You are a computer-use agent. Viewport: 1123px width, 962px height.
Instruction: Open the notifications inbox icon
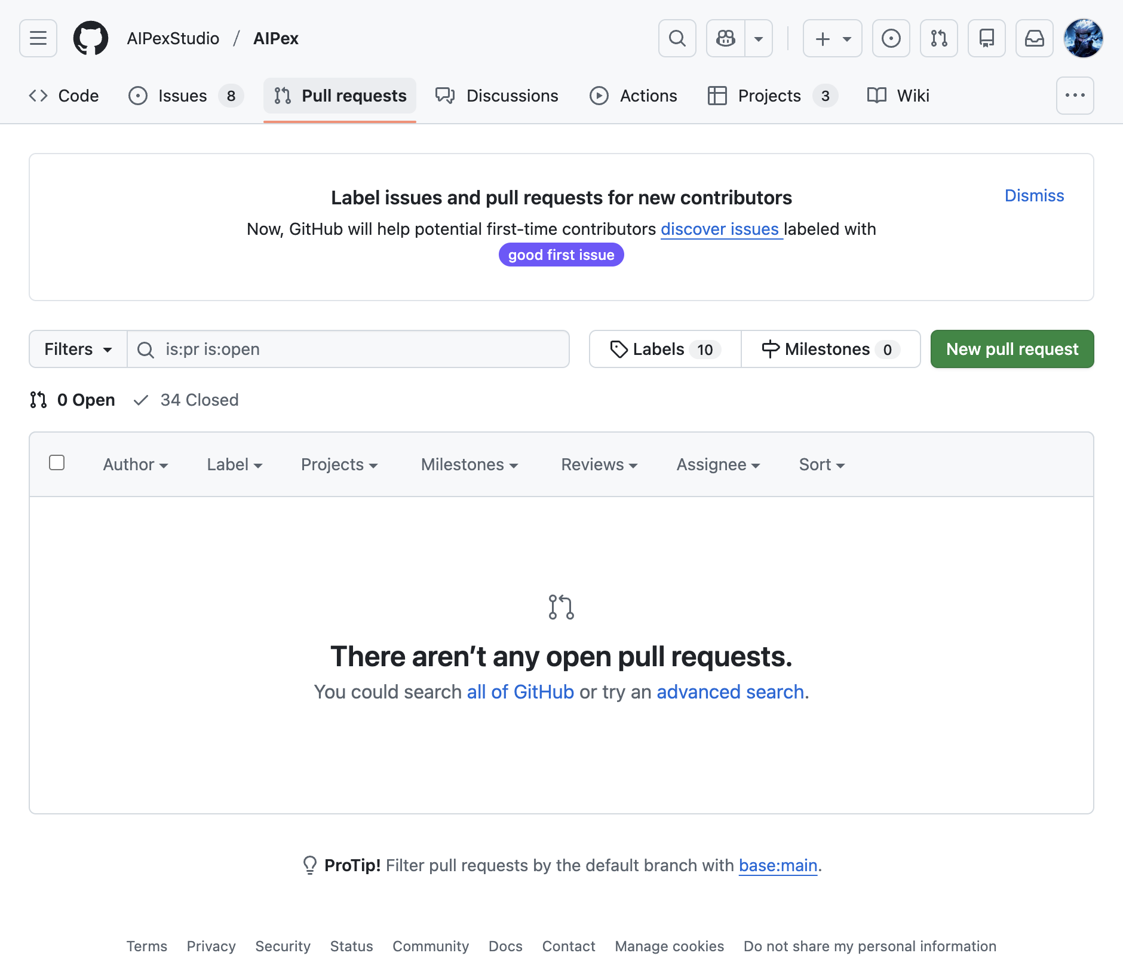coord(1034,38)
